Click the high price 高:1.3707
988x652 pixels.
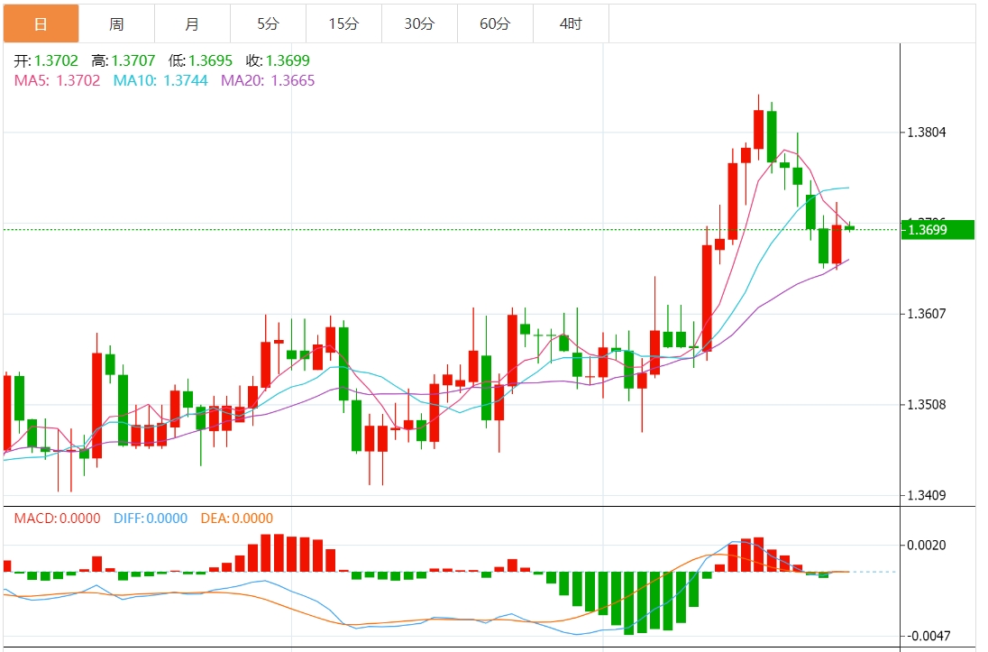tap(123, 60)
